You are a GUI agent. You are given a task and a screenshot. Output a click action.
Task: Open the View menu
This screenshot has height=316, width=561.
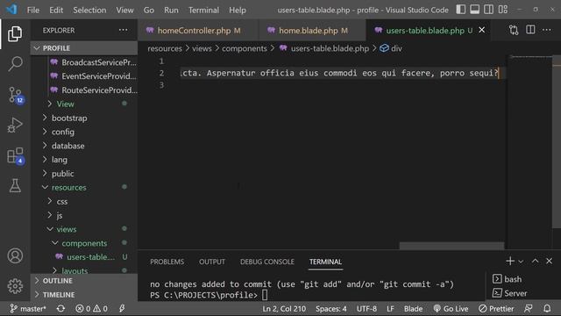tap(124, 10)
